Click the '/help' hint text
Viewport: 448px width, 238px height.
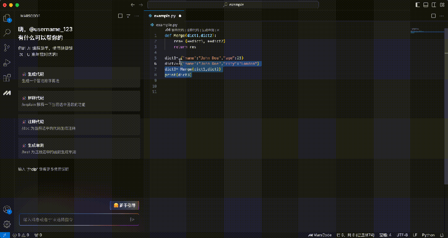tap(33, 169)
